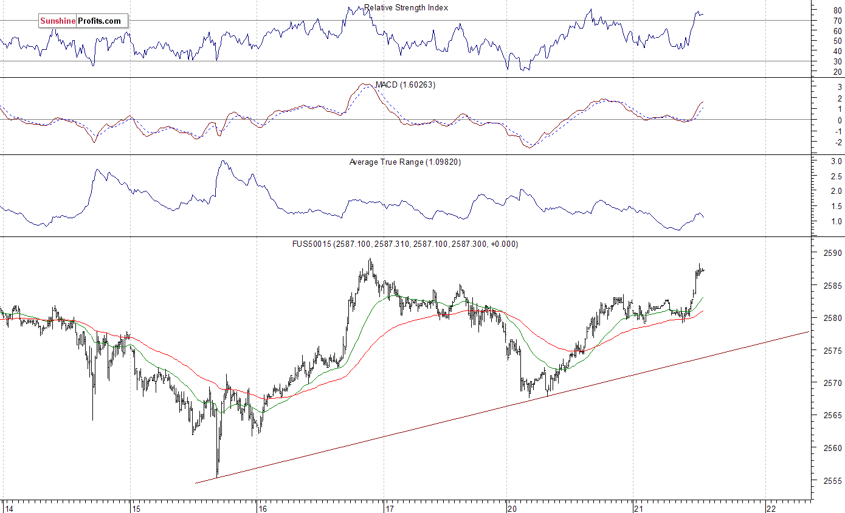Screen dimensions: 845x513
Task: Click date label 16 on time axis
Action: (263, 508)
